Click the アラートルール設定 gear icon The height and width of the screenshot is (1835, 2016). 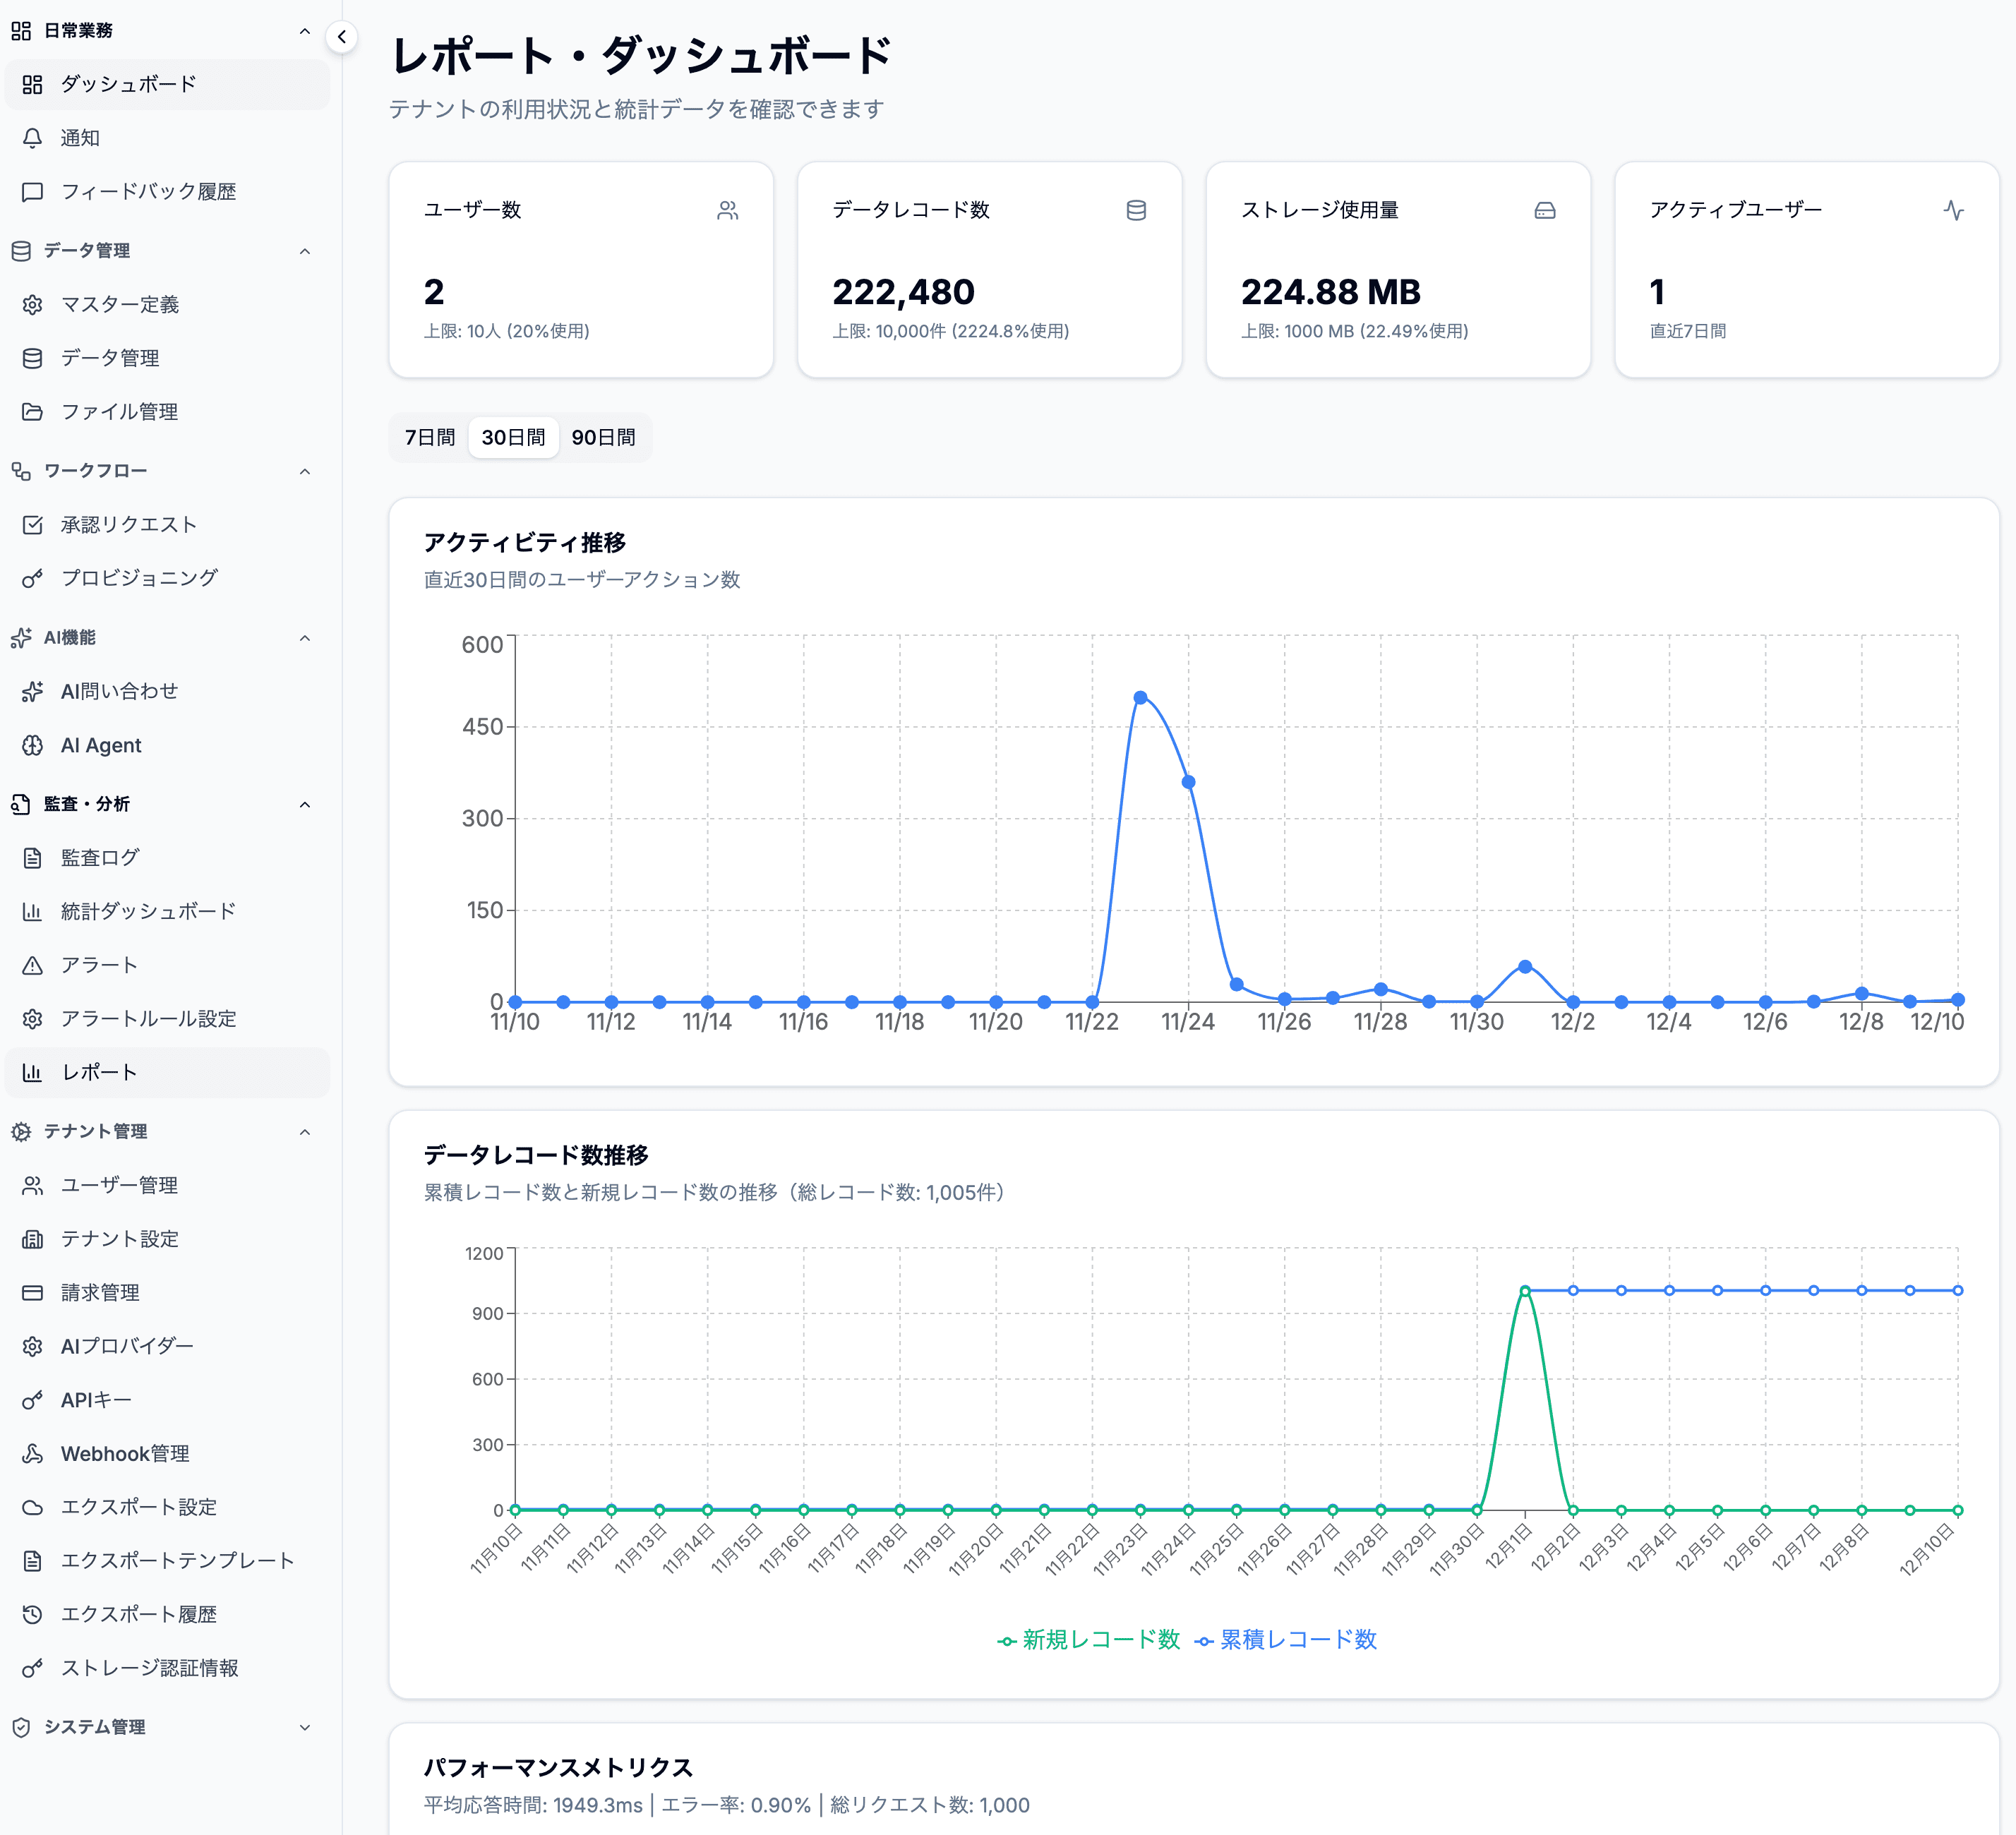point(32,1018)
